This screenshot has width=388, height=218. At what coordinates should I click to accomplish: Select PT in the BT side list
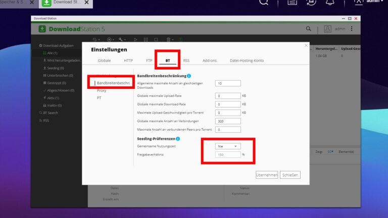pos(99,98)
